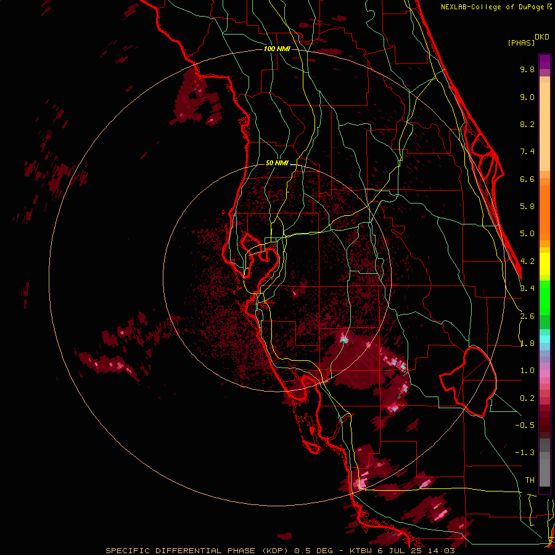Click the 2.6 value on the color scale
The image size is (555, 555).
527,316
